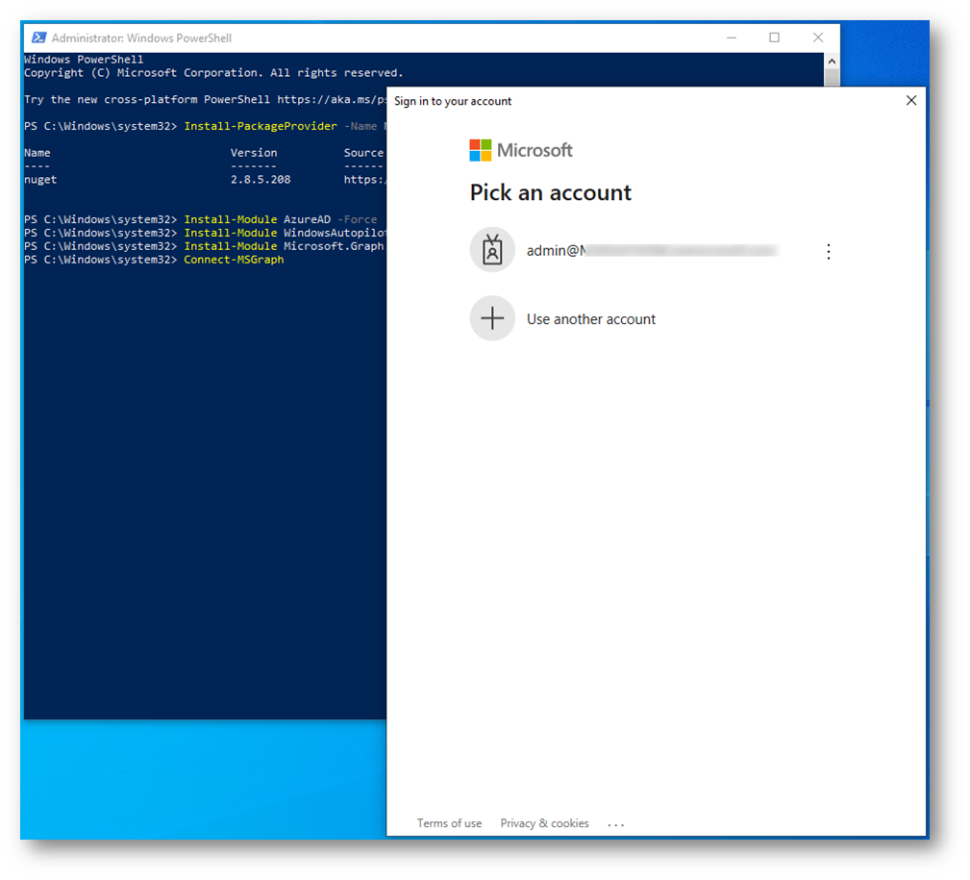970x880 pixels.
Task: Minimize the Windows PowerShell window
Action: (x=732, y=38)
